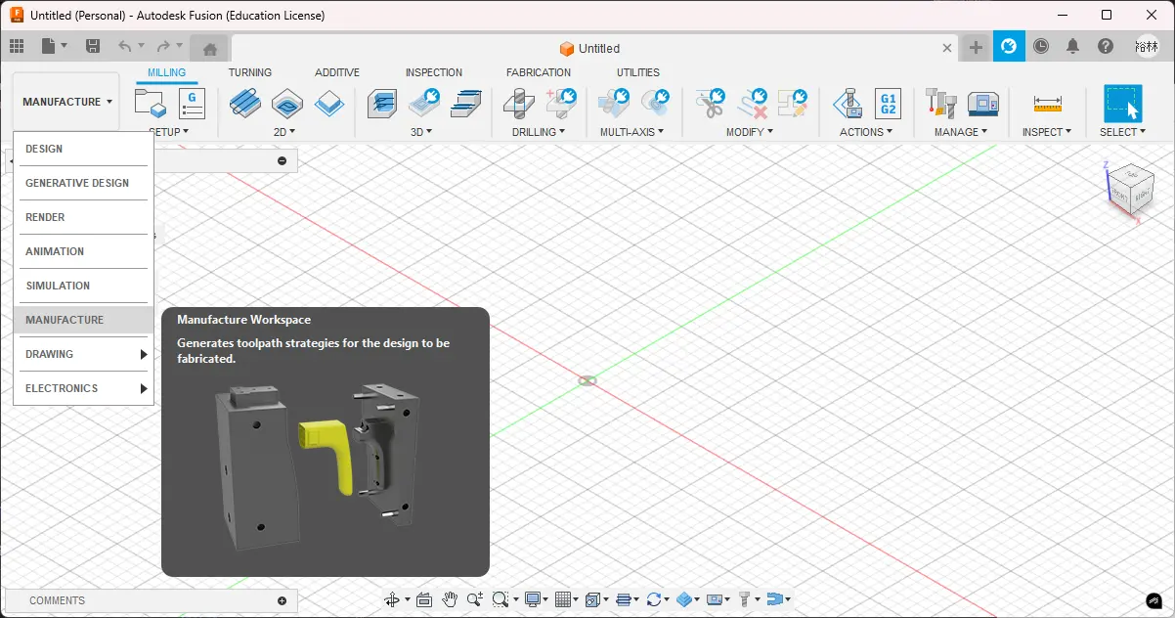Image resolution: width=1175 pixels, height=618 pixels.
Task: Click the Home tab icon
Action: tap(209, 48)
